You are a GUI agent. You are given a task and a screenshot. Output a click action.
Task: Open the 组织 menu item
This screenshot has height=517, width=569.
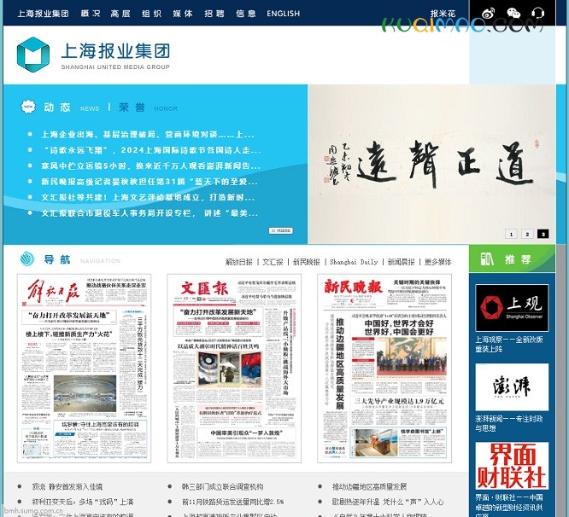click(151, 14)
